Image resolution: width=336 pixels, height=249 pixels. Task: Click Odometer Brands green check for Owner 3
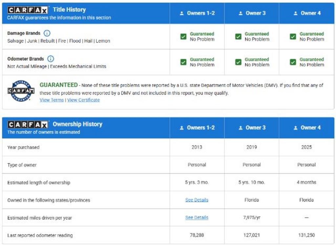238,62
